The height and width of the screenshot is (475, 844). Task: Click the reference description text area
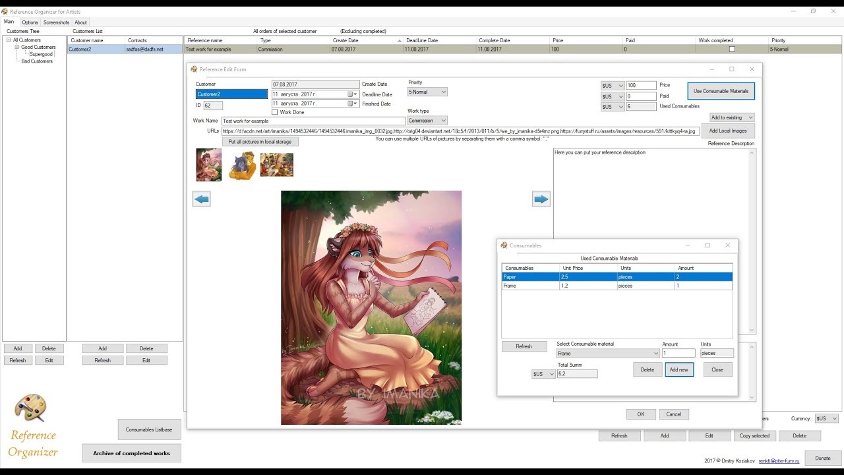(x=651, y=241)
